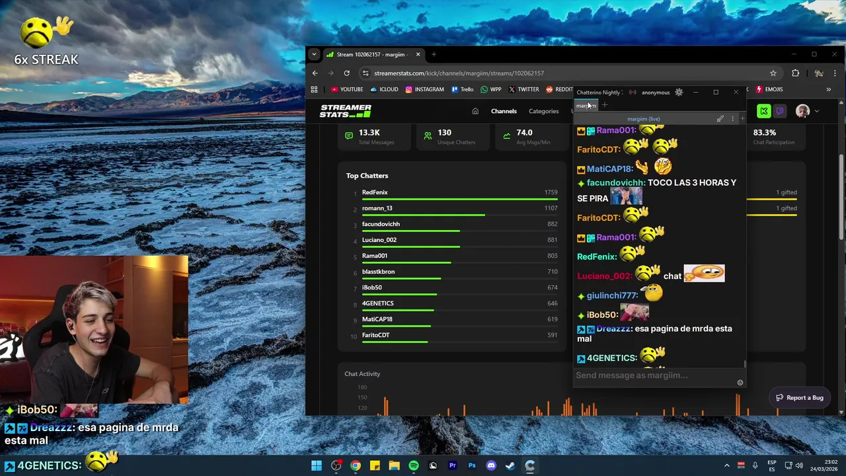Click Luciano_002 in Top Chatters list
Image resolution: width=846 pixels, height=476 pixels.
[x=379, y=240]
